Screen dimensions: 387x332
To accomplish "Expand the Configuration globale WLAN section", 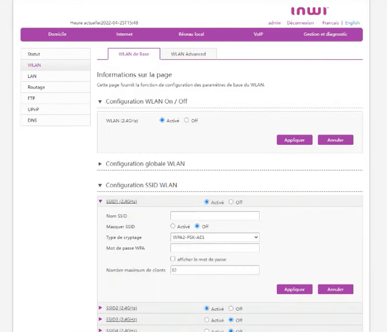I will (100, 164).
